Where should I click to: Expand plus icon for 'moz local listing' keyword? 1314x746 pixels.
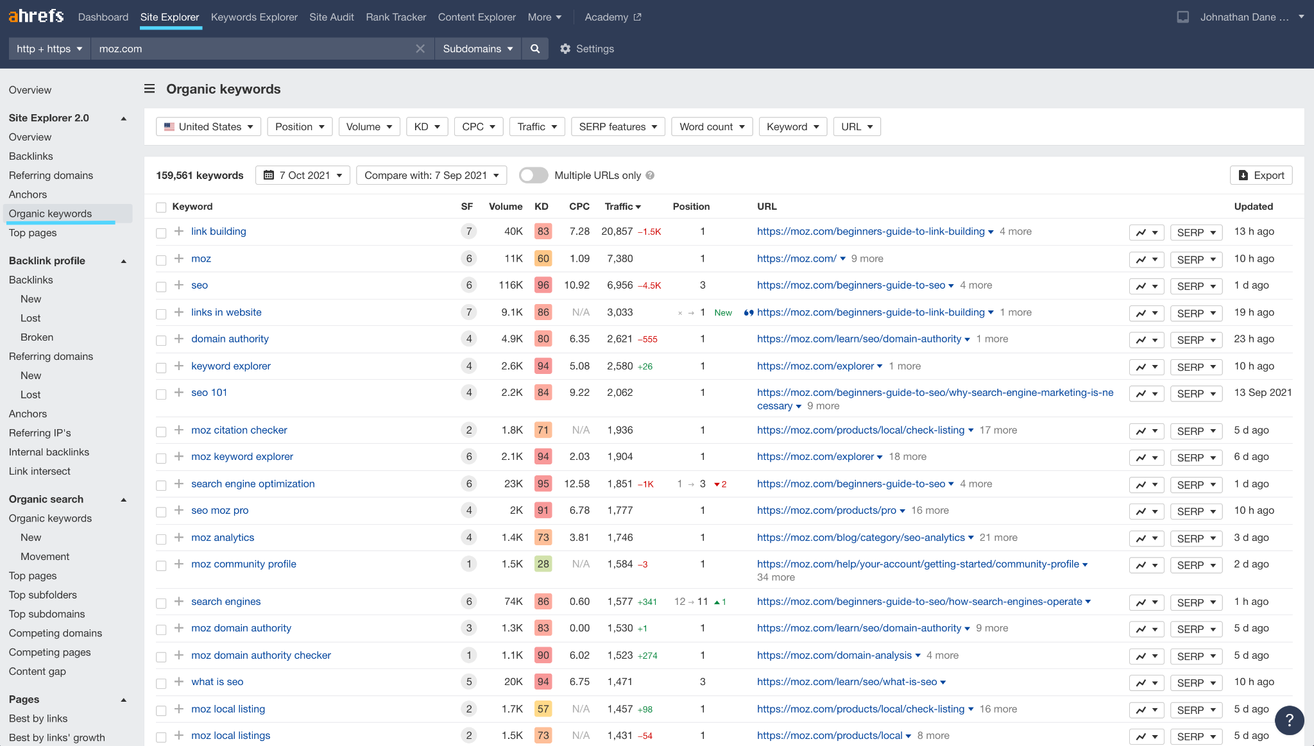[x=179, y=708]
